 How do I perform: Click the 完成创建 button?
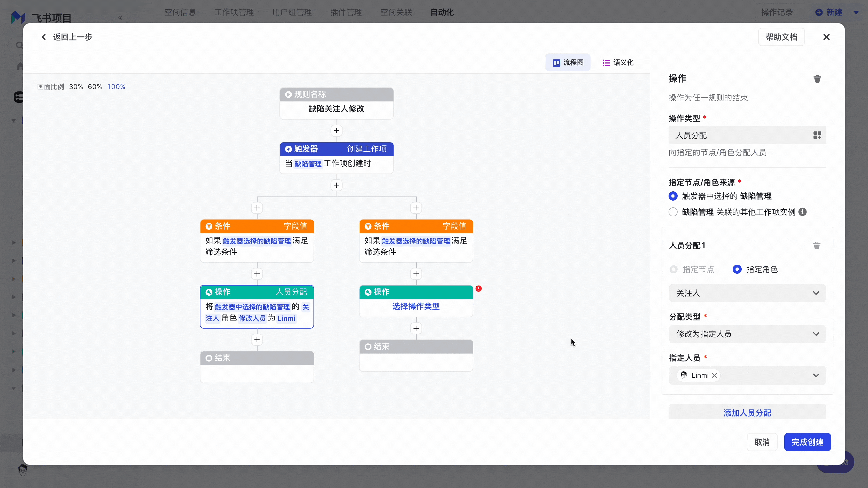point(807,442)
